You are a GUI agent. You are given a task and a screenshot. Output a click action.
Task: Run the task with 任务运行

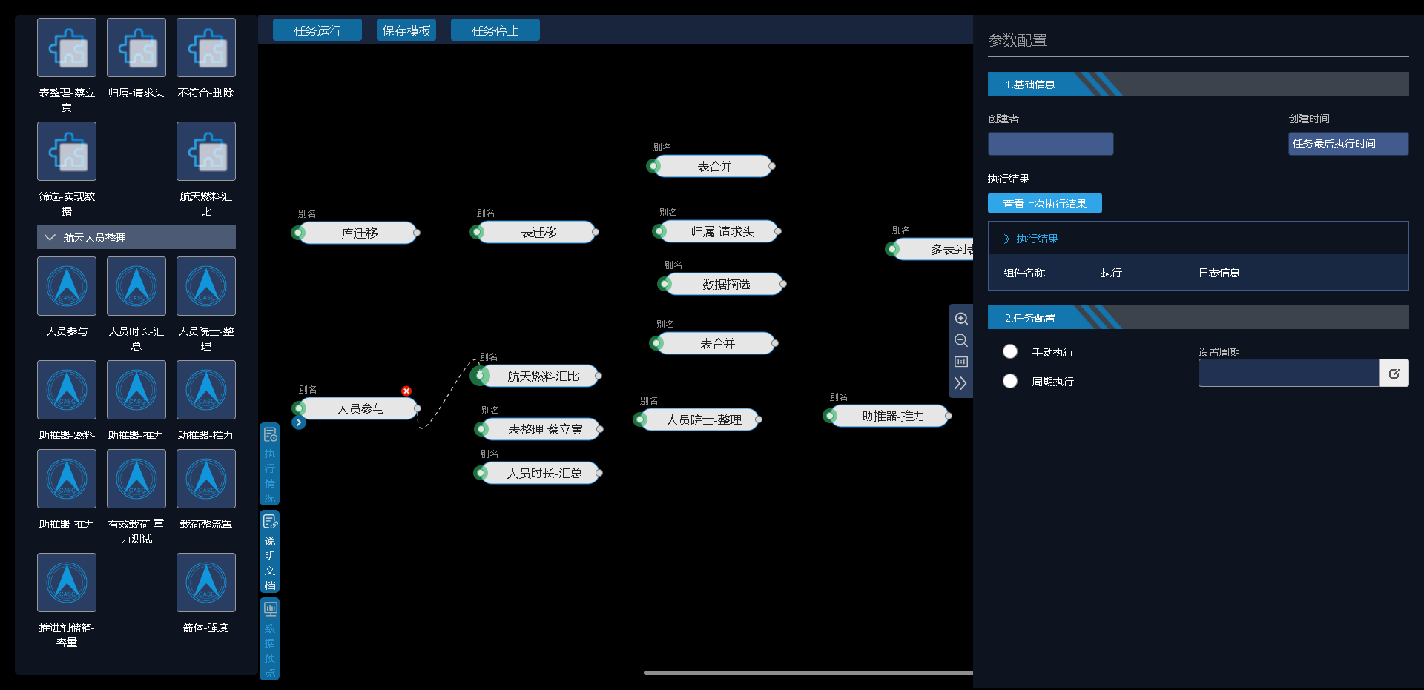pyautogui.click(x=317, y=30)
